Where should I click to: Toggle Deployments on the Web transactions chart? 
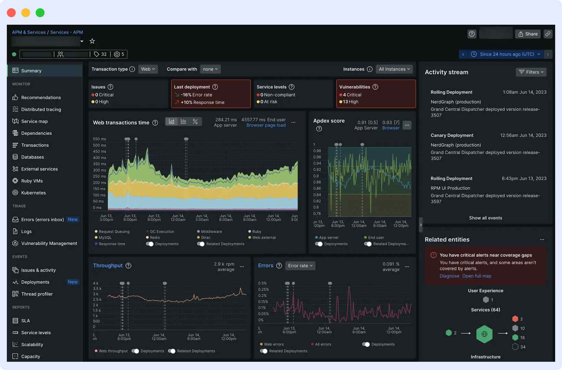point(150,244)
